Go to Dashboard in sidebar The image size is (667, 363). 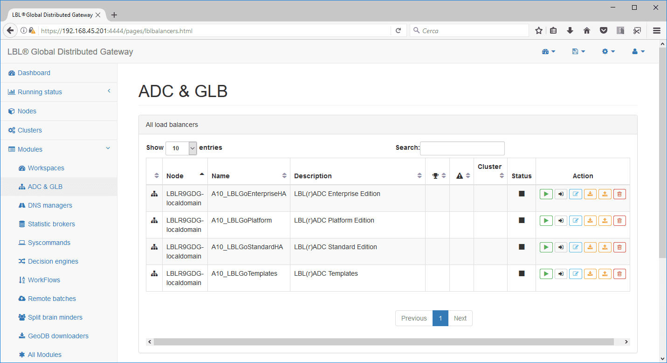coord(58,73)
